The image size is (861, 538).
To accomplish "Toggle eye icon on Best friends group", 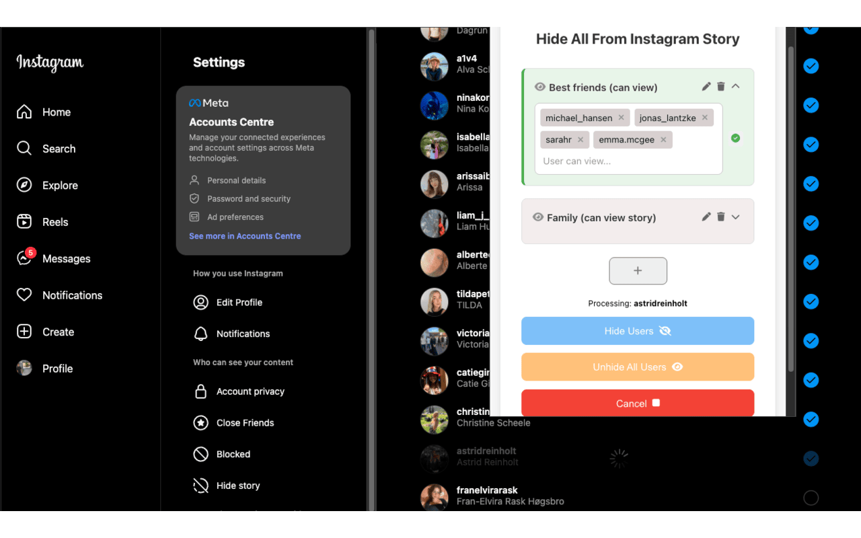I will coord(539,87).
